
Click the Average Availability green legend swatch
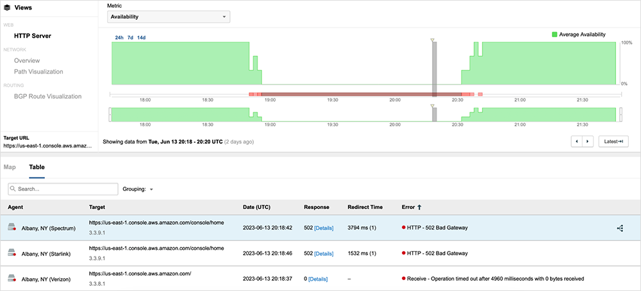[554, 35]
